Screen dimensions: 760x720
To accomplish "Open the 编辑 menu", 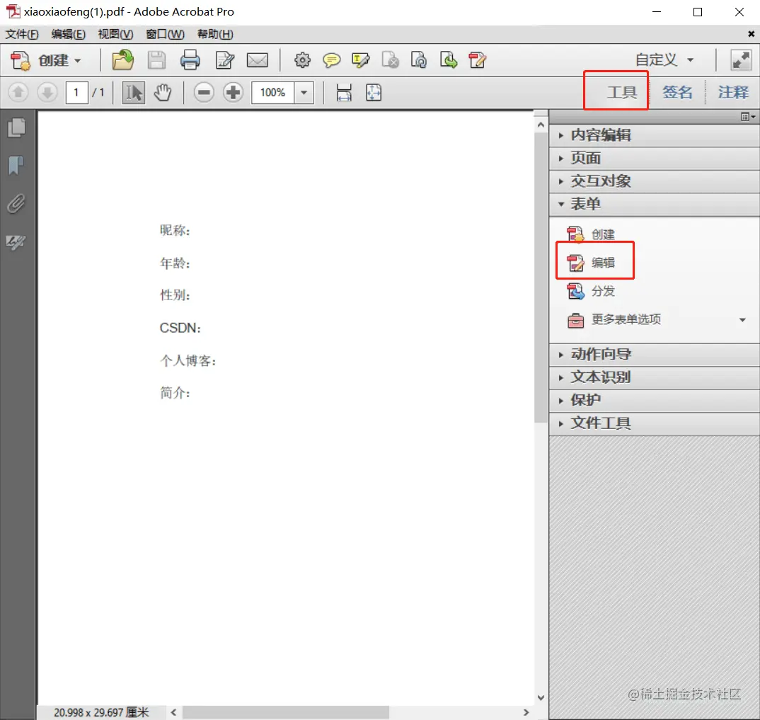I will pyautogui.click(x=69, y=35).
